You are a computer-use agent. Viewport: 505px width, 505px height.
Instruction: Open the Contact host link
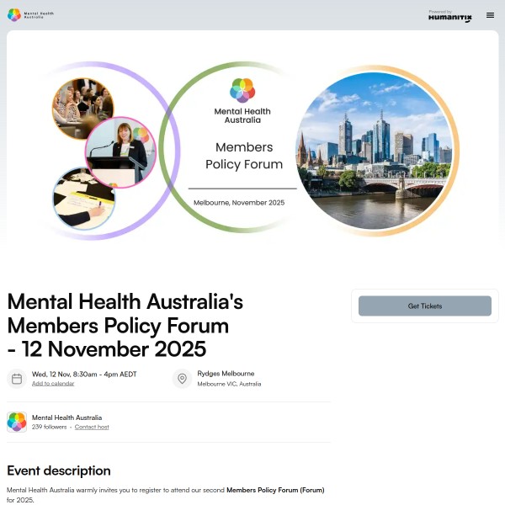92,427
